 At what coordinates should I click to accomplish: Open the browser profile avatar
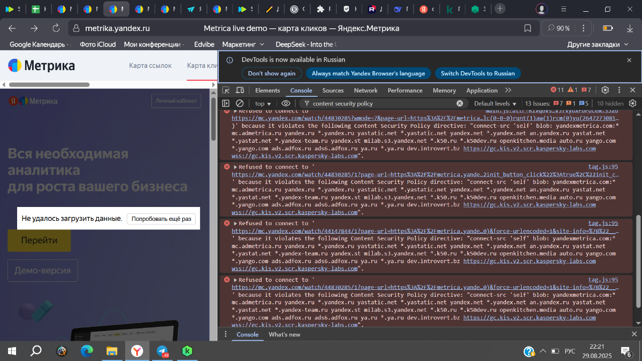(542, 9)
